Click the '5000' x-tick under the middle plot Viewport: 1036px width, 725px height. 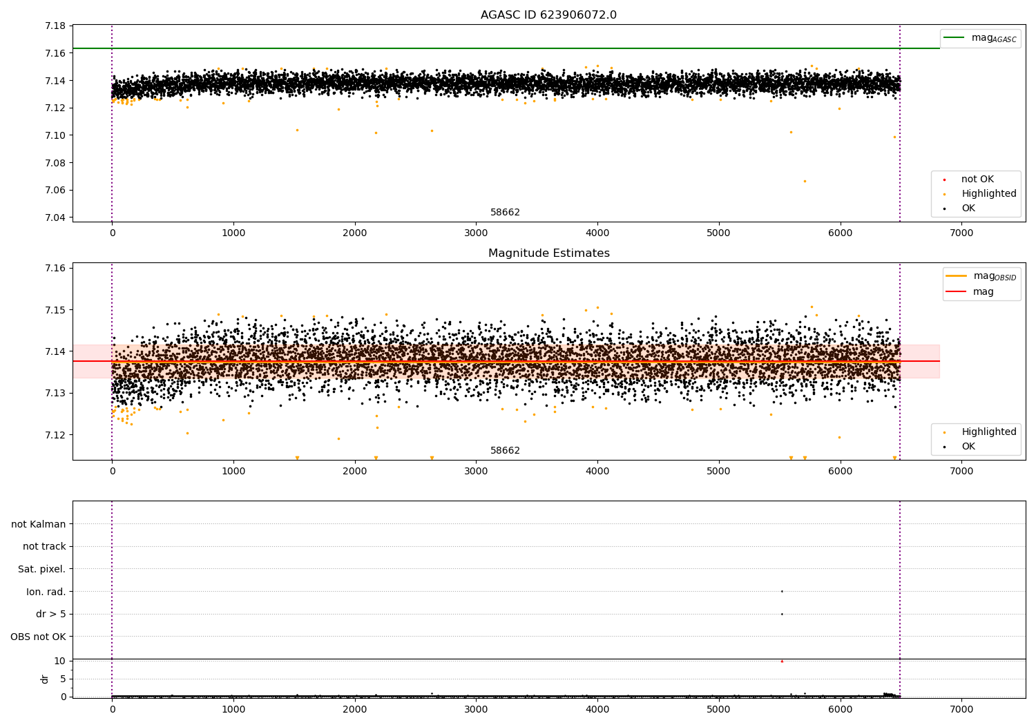click(718, 472)
